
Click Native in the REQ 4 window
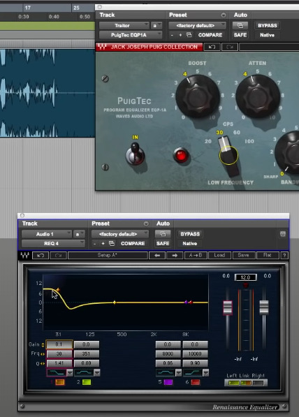coord(190,244)
